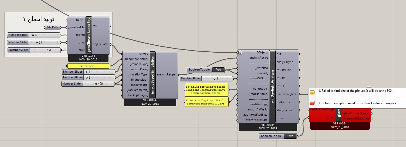Click the yellow panel with E:\niloofar working directory
The image size is (406, 147).
pos(207,90)
